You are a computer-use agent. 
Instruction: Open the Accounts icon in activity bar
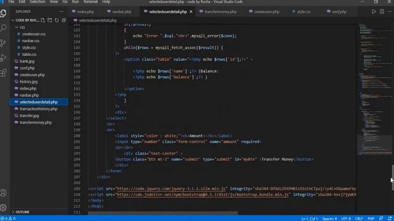3,193
